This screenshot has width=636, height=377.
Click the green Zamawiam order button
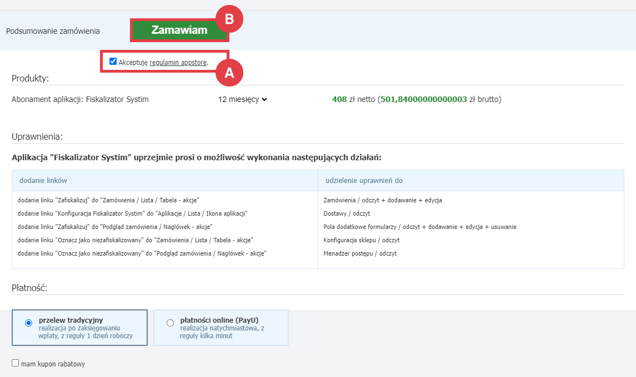click(179, 30)
